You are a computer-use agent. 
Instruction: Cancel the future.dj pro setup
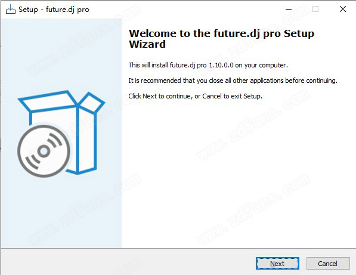[x=328, y=264]
